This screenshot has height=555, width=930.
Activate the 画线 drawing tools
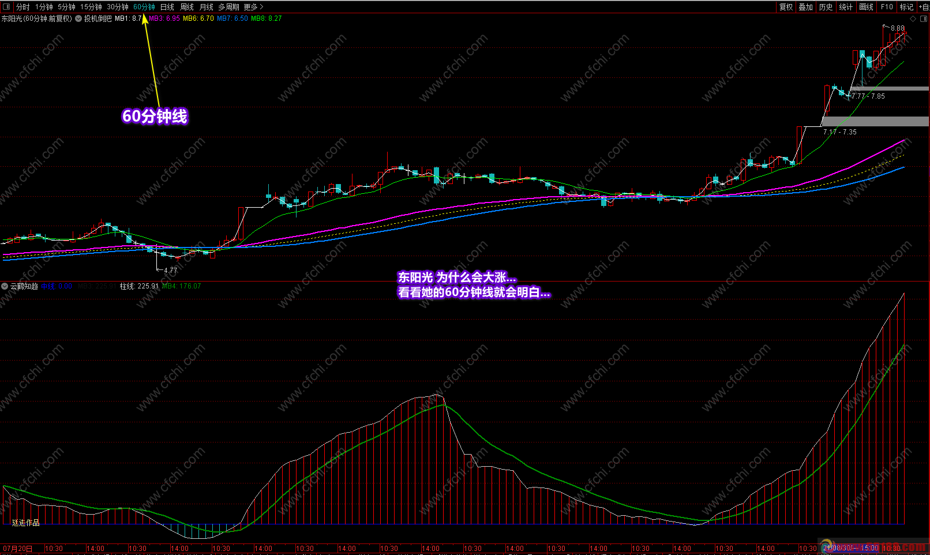866,7
